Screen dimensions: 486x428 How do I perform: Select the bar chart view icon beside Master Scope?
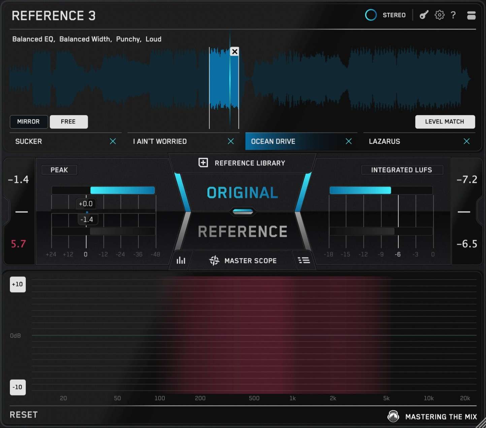[181, 260]
